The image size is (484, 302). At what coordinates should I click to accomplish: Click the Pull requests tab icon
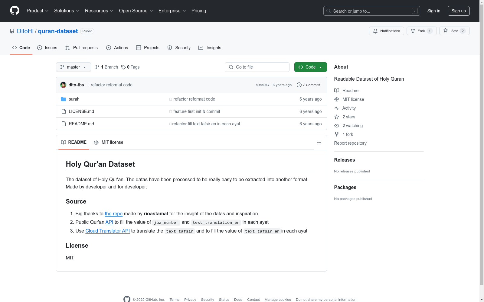click(x=67, y=48)
